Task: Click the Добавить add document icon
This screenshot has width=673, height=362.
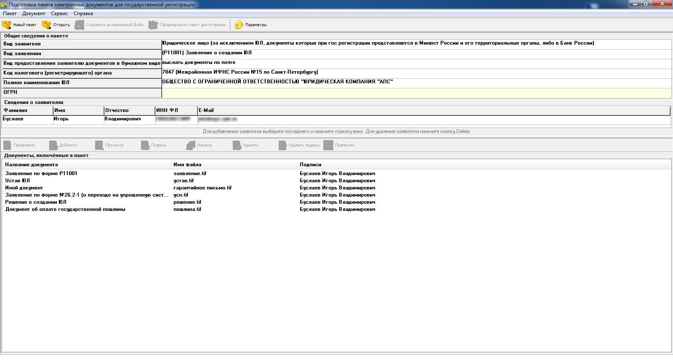Action: pyautogui.click(x=53, y=145)
